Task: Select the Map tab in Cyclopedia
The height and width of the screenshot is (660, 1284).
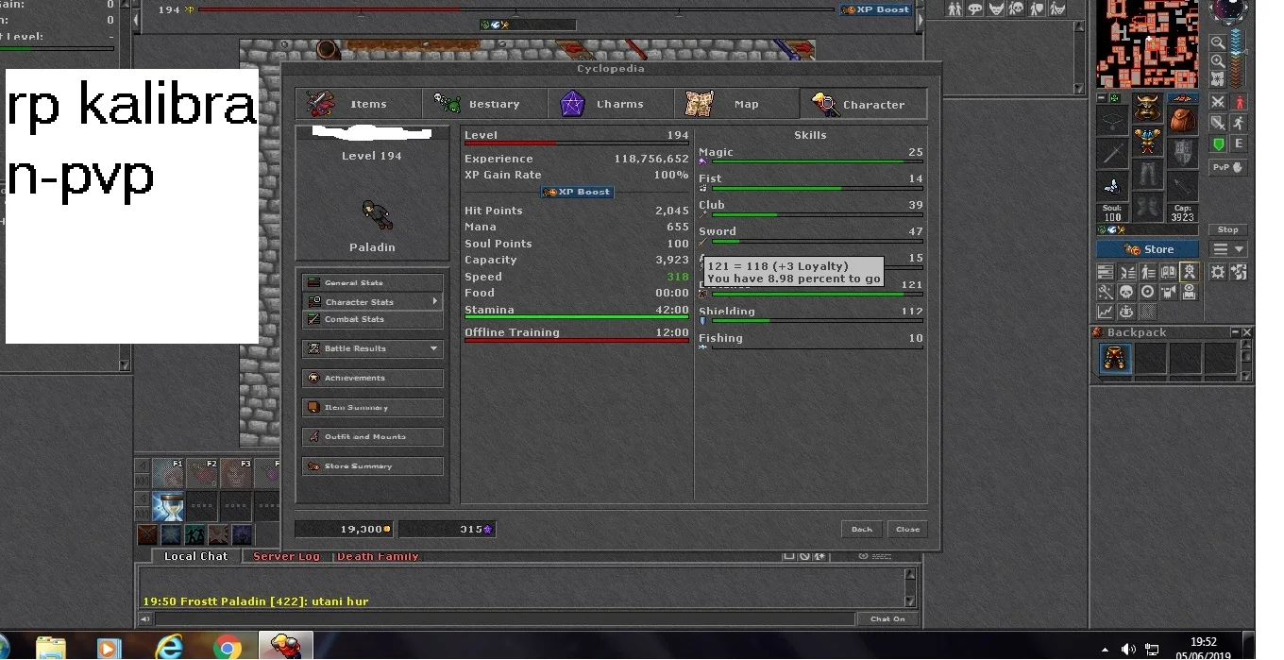Action: tap(737, 104)
